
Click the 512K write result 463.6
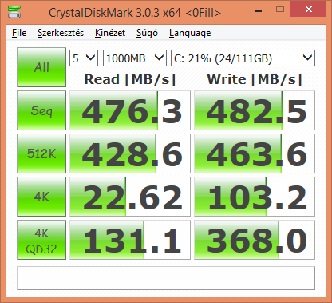[x=255, y=153]
